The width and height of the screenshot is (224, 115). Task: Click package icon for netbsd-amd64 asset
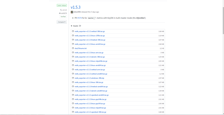(x=73, y=74)
